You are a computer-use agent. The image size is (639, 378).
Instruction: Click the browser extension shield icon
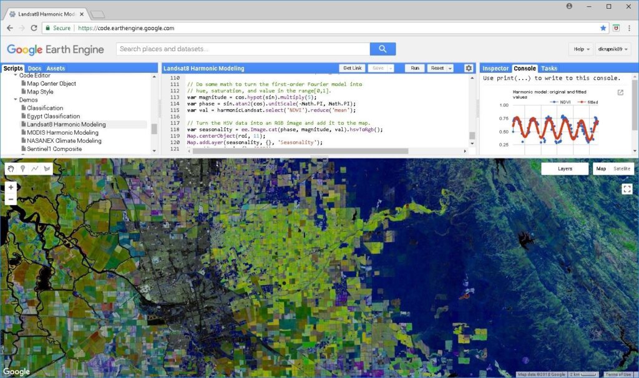click(x=616, y=28)
